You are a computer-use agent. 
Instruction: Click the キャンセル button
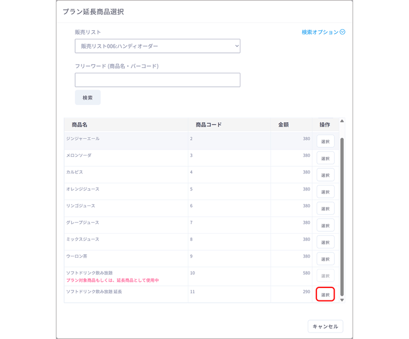point(325,327)
